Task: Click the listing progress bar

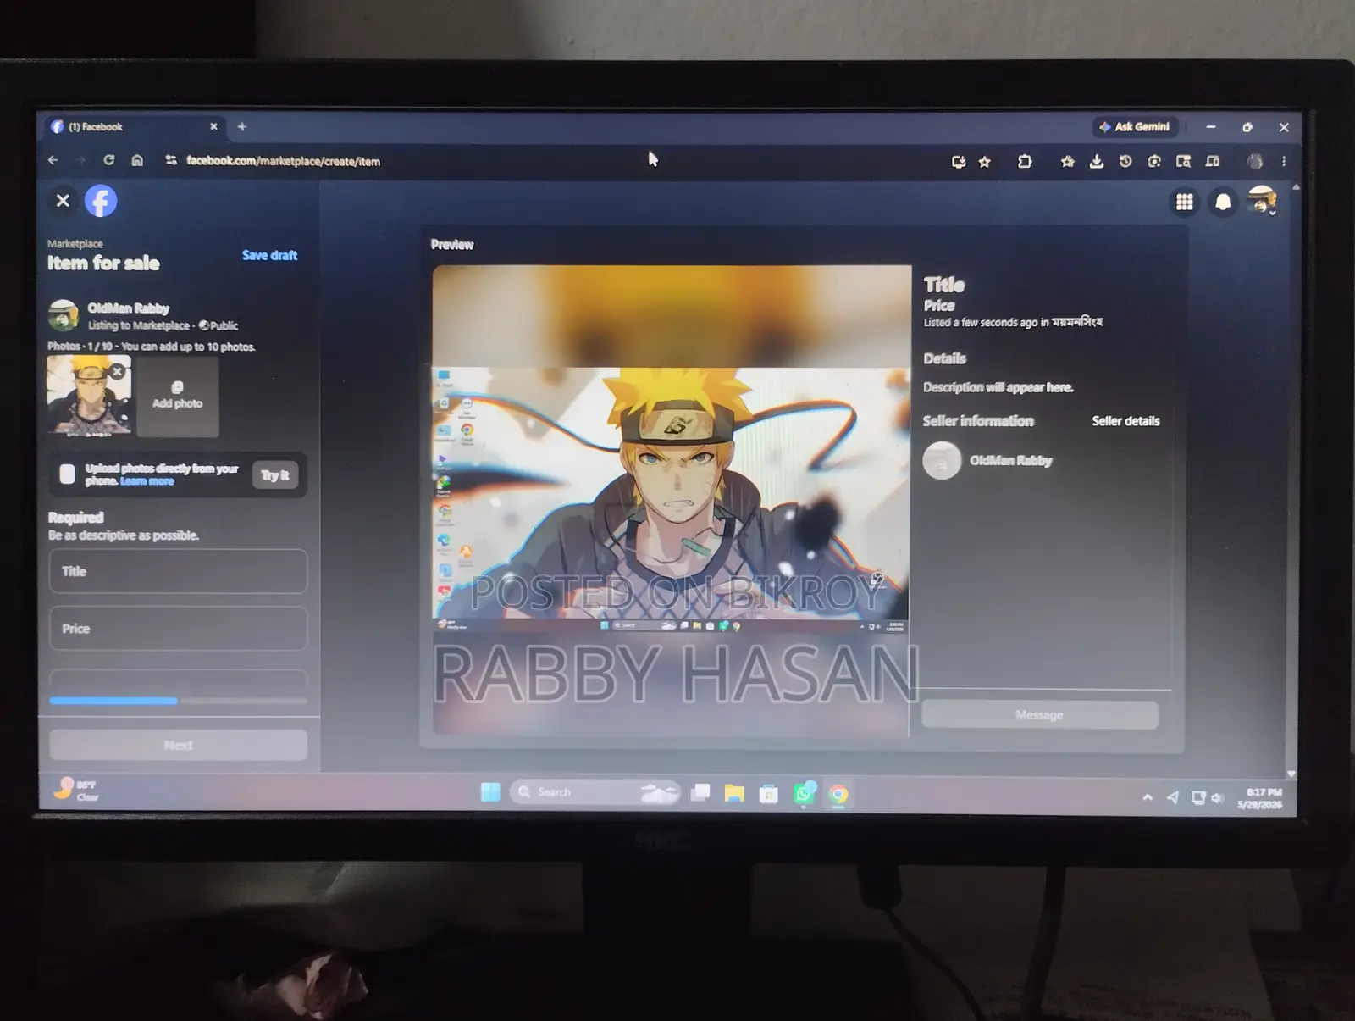Action: [x=178, y=701]
